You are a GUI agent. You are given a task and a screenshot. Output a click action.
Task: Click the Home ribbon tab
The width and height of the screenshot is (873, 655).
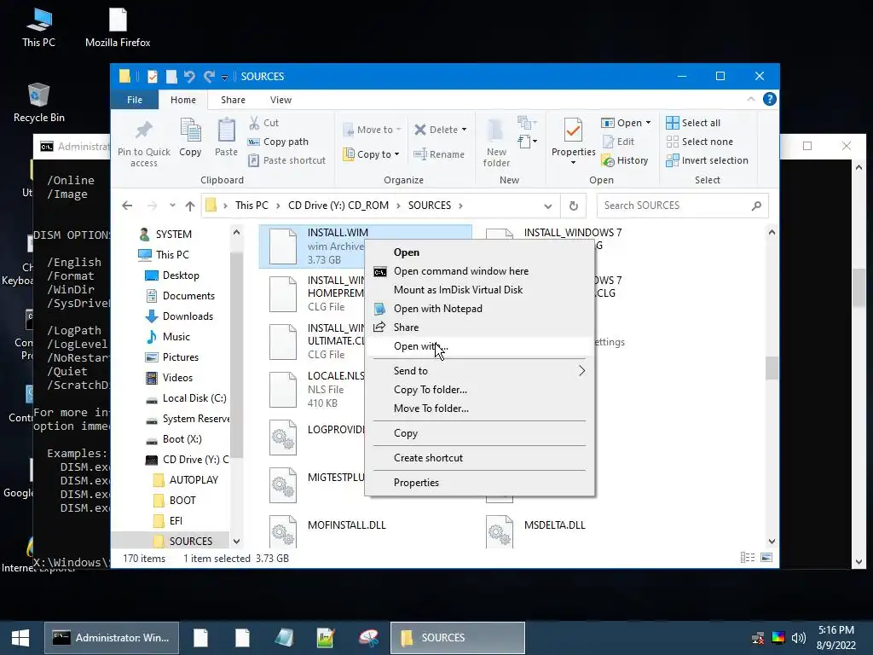click(x=183, y=100)
